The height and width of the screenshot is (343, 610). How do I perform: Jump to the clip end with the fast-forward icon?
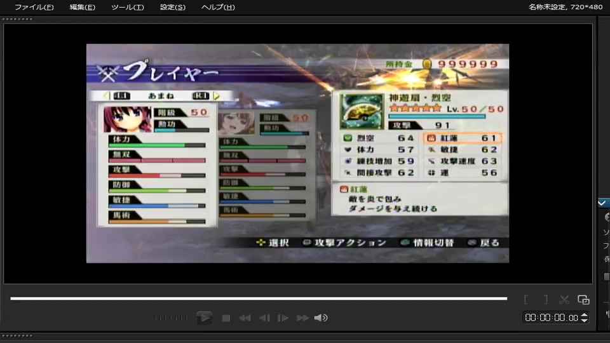point(302,318)
